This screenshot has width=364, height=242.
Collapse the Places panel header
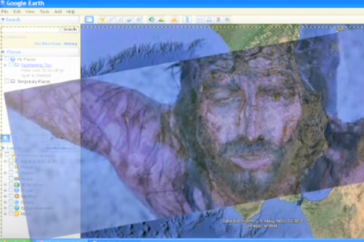click(12, 51)
